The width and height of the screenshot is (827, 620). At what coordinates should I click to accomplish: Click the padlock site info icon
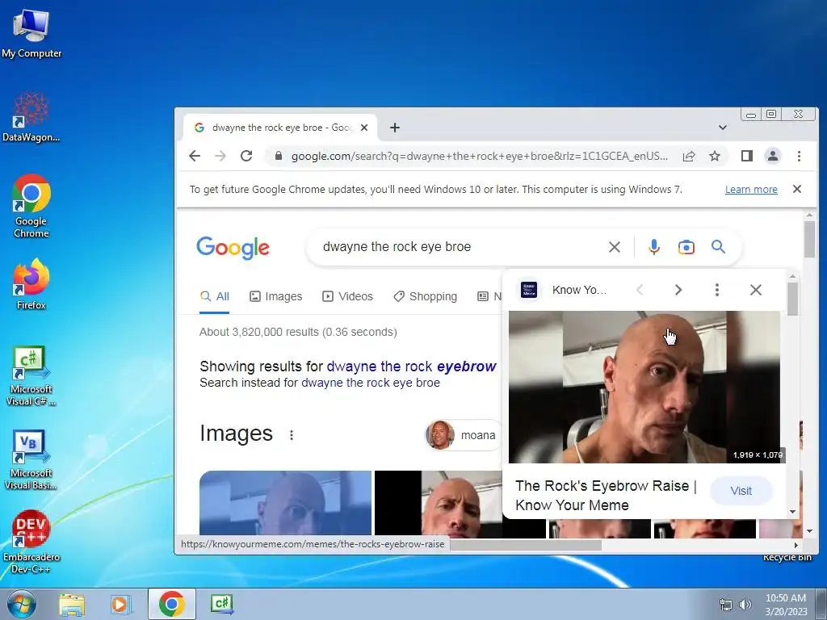click(x=279, y=156)
